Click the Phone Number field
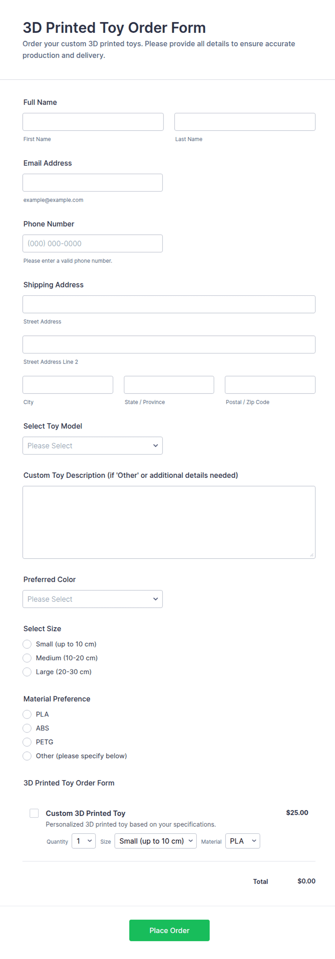The width and height of the screenshot is (335, 959). (x=93, y=243)
